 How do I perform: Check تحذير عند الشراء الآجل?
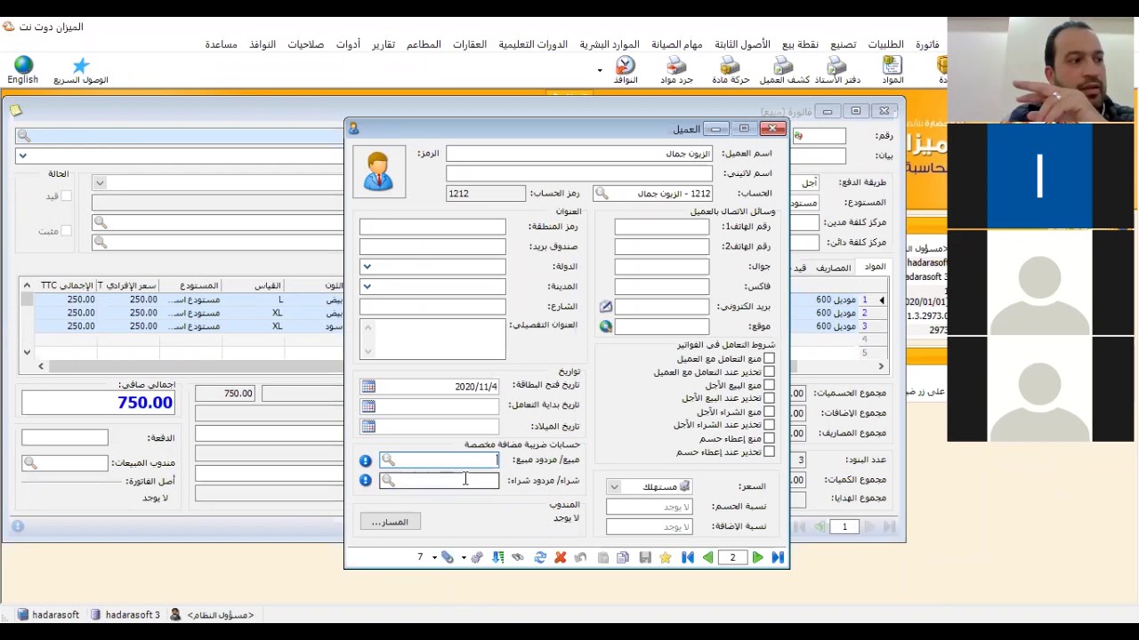(x=769, y=426)
